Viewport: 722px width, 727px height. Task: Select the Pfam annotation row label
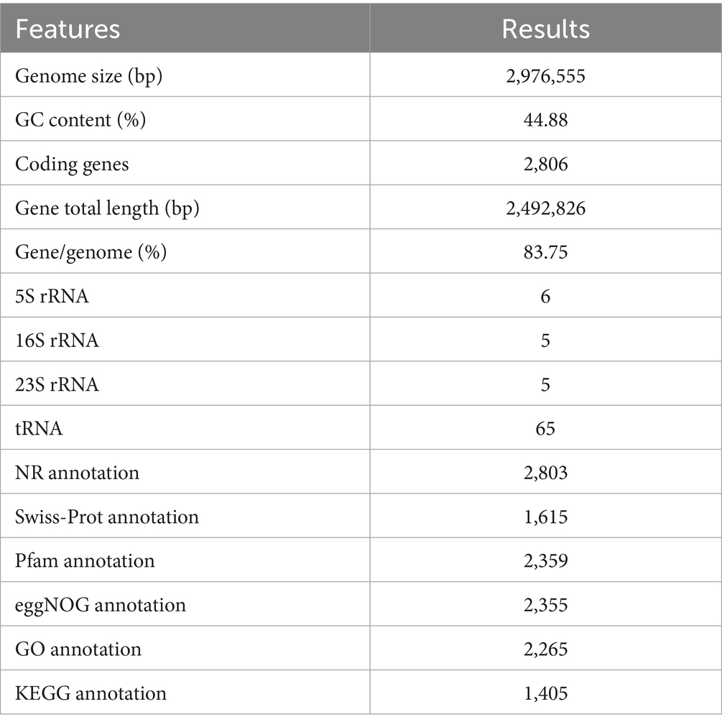(85, 560)
